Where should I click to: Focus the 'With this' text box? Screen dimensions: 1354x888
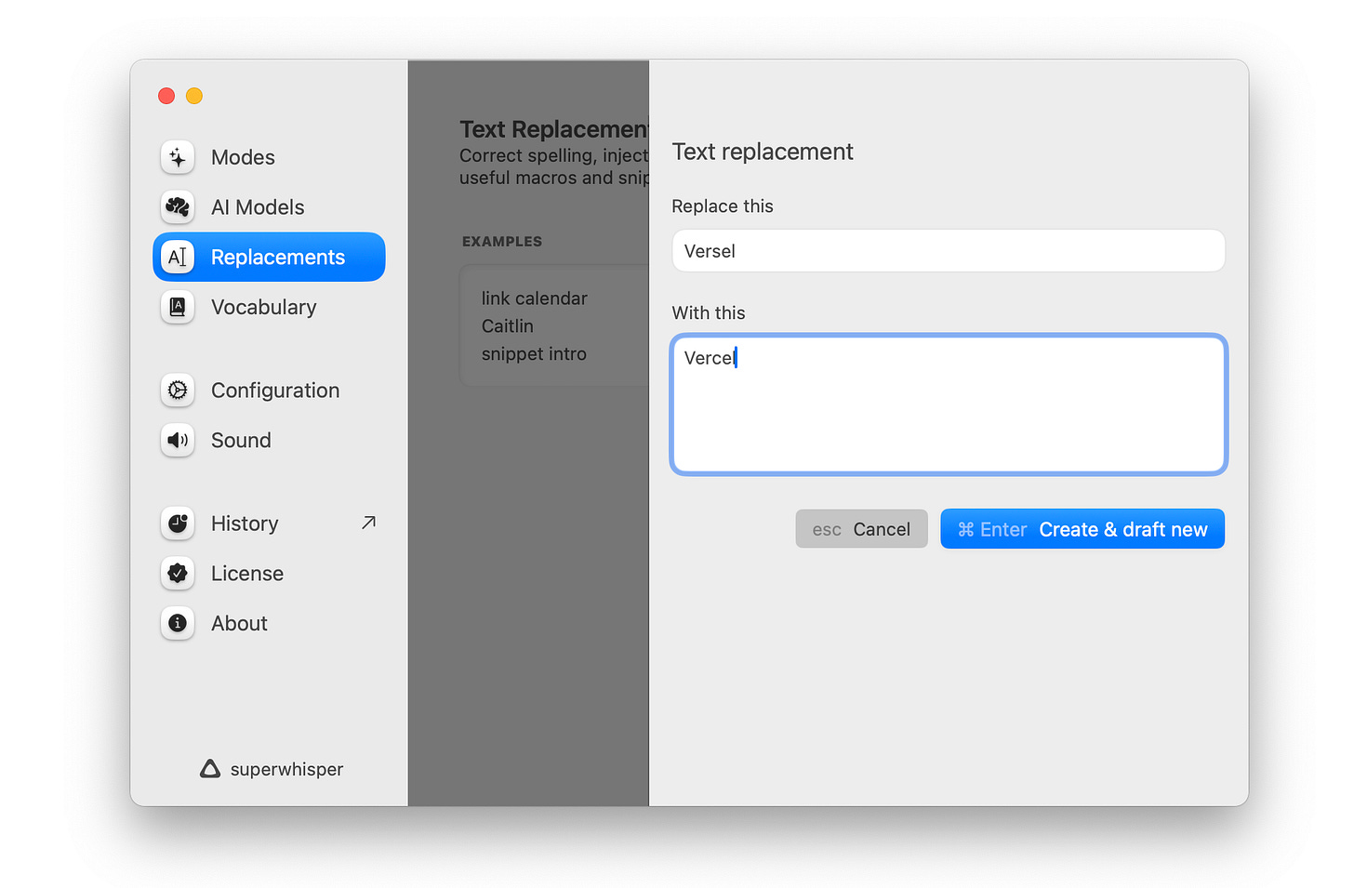[x=948, y=404]
